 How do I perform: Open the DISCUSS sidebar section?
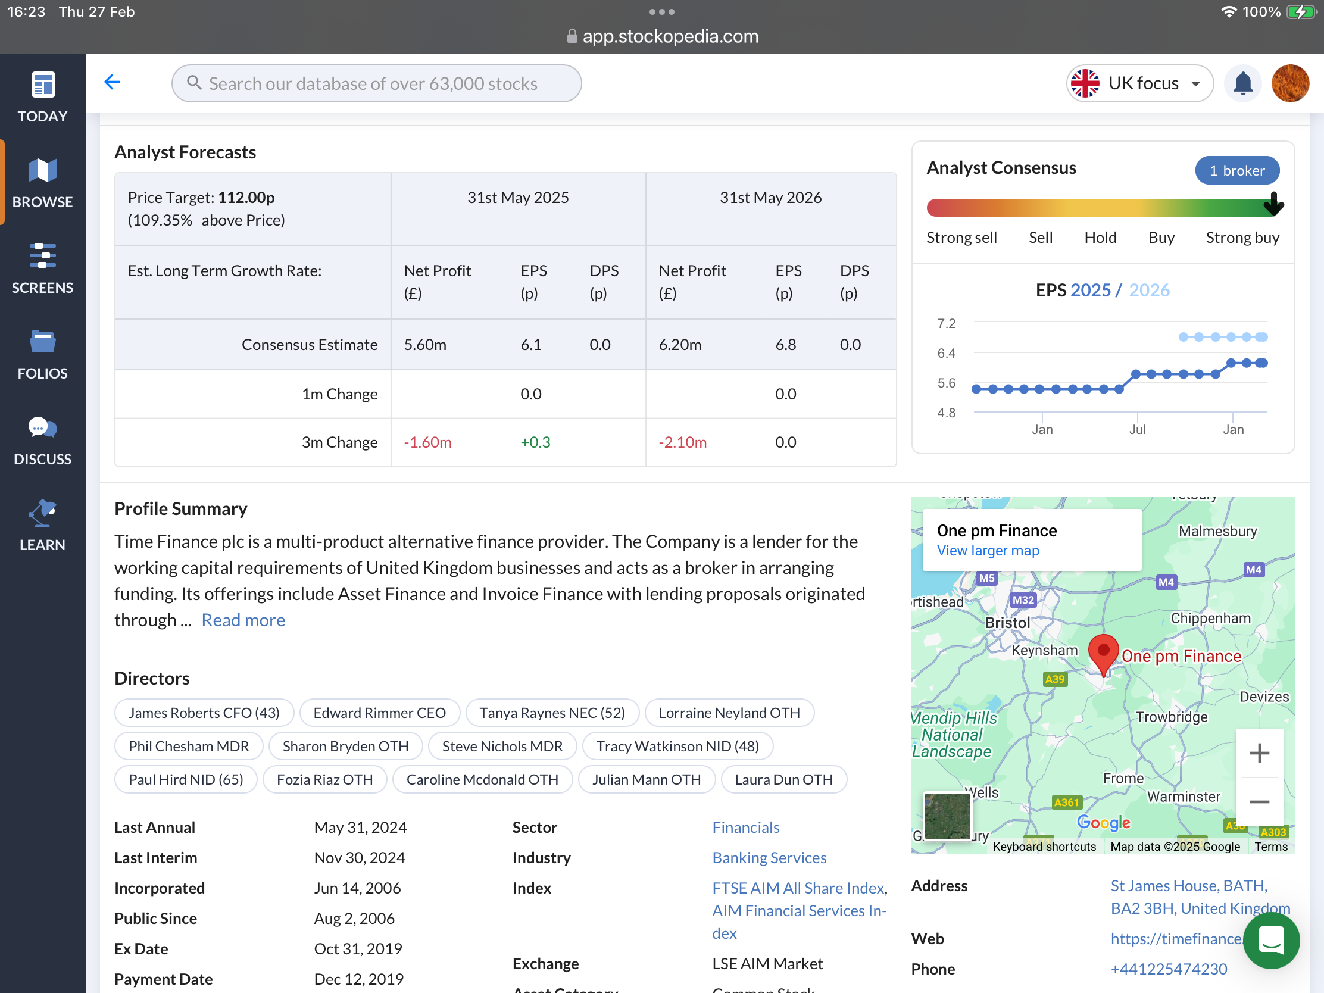(42, 441)
